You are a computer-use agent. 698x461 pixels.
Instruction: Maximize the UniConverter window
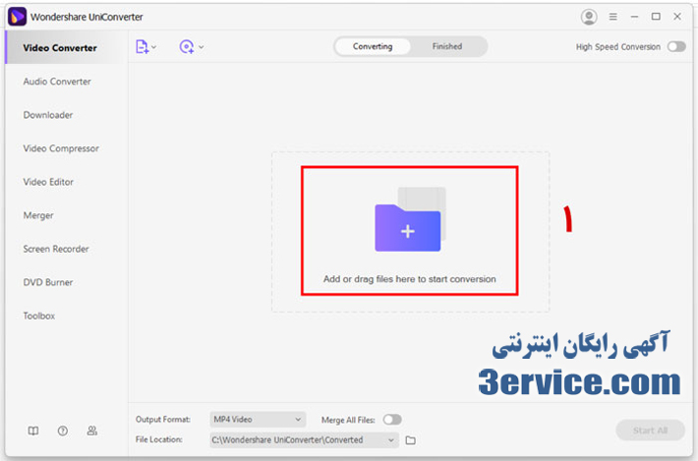coord(656,17)
